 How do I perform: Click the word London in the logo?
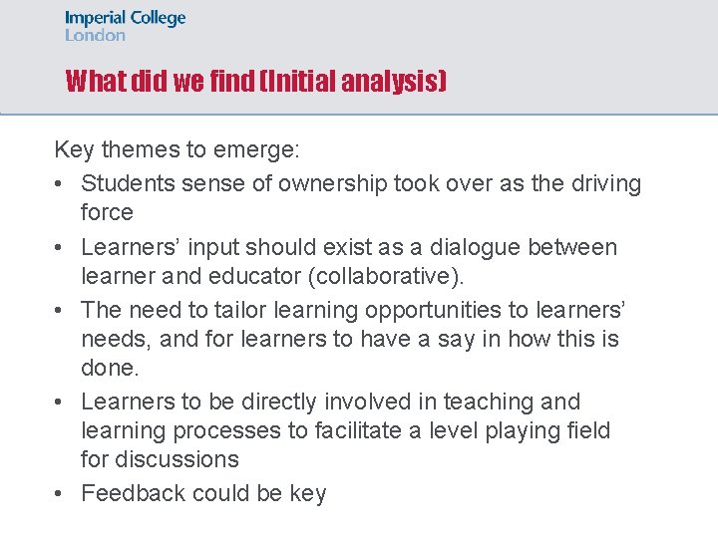(x=96, y=36)
